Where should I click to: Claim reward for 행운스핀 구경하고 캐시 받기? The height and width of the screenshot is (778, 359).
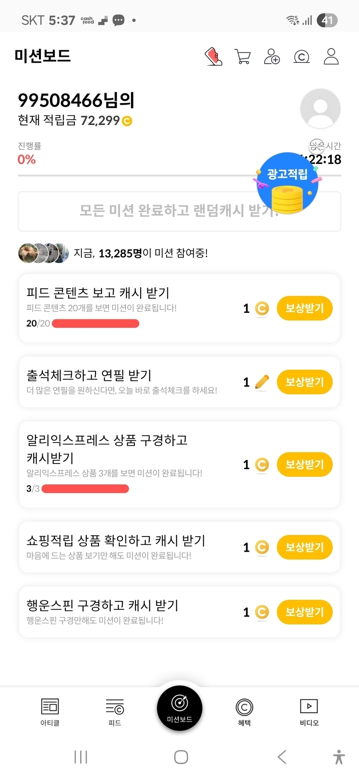point(305,612)
